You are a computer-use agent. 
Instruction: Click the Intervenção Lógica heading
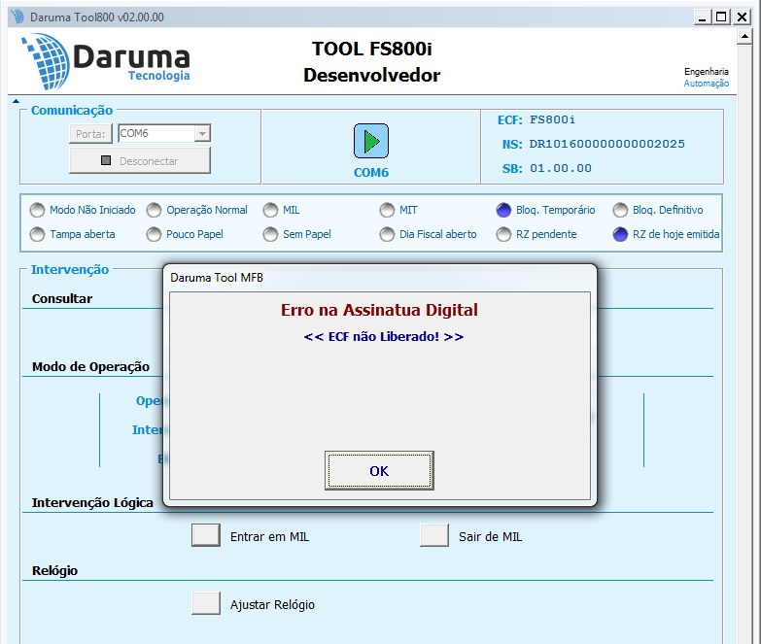click(x=92, y=503)
